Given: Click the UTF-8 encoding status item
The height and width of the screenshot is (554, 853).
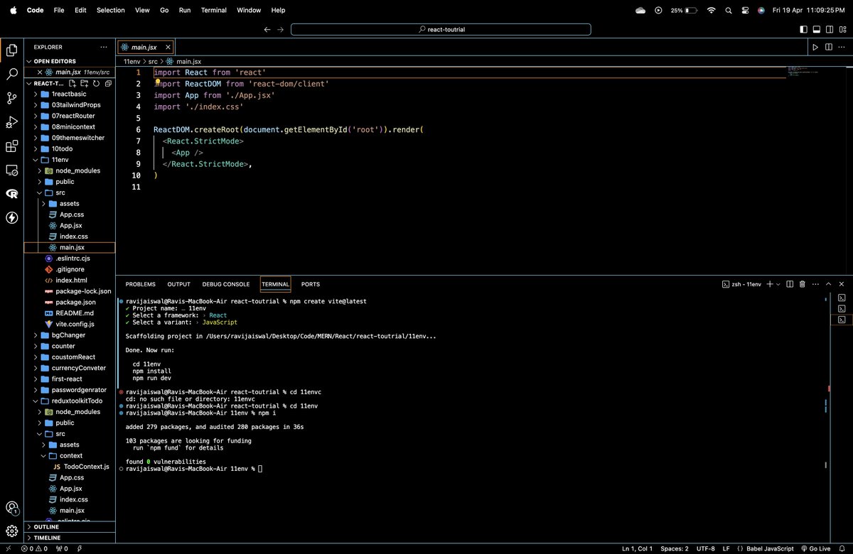Looking at the screenshot, I should 705,548.
